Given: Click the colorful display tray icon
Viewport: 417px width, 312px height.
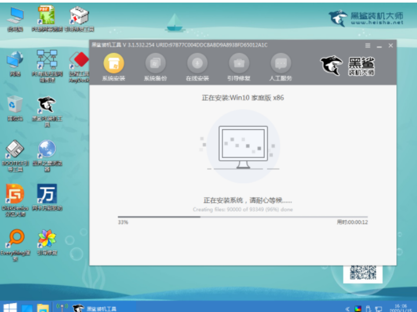Looking at the screenshot, I should 358,309.
